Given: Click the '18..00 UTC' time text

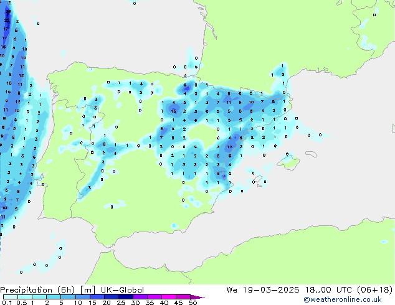Looking at the screenshot, I should click(328, 290).
